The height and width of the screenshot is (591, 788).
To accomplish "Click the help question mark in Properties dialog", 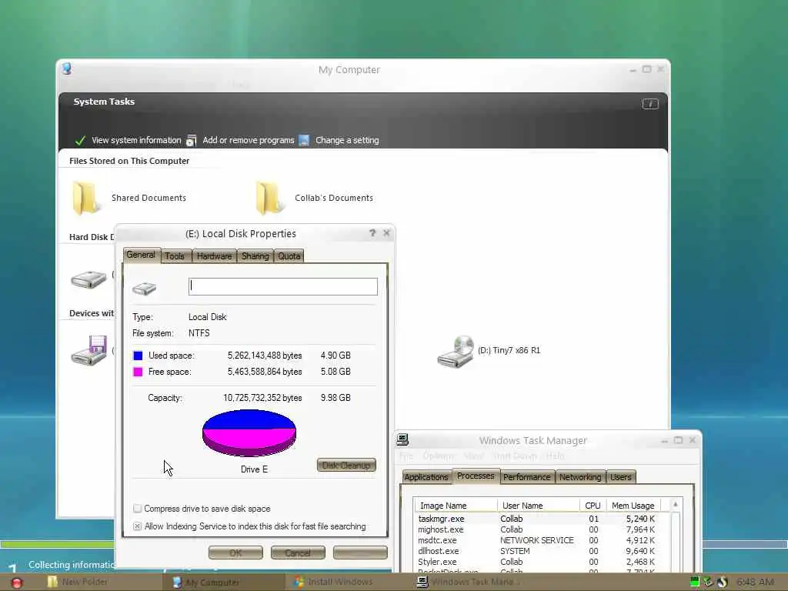I will (372, 232).
